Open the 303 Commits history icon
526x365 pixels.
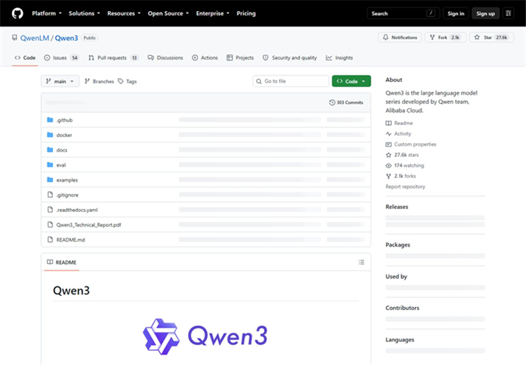332,102
